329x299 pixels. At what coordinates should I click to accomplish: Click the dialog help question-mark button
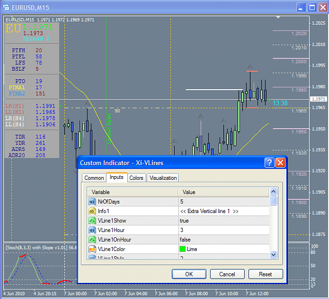point(270,163)
